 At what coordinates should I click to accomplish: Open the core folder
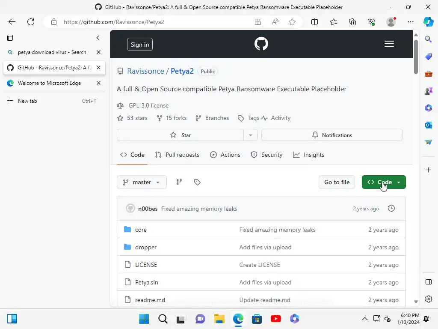click(141, 230)
